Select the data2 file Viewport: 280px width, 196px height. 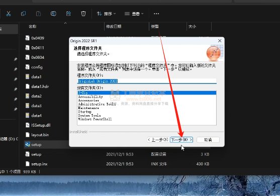(36, 96)
